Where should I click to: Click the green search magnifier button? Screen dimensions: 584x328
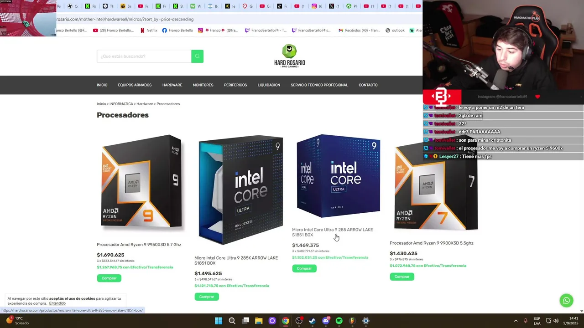[197, 56]
